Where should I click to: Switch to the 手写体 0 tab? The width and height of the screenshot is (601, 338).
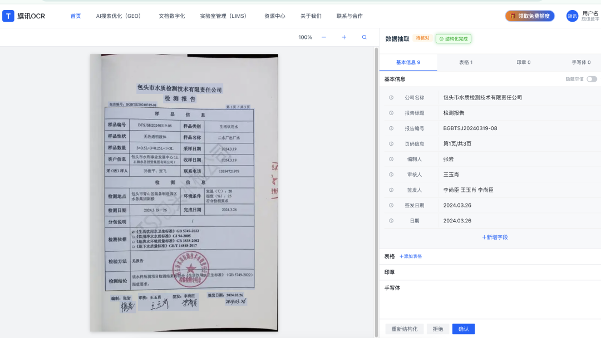click(x=581, y=62)
